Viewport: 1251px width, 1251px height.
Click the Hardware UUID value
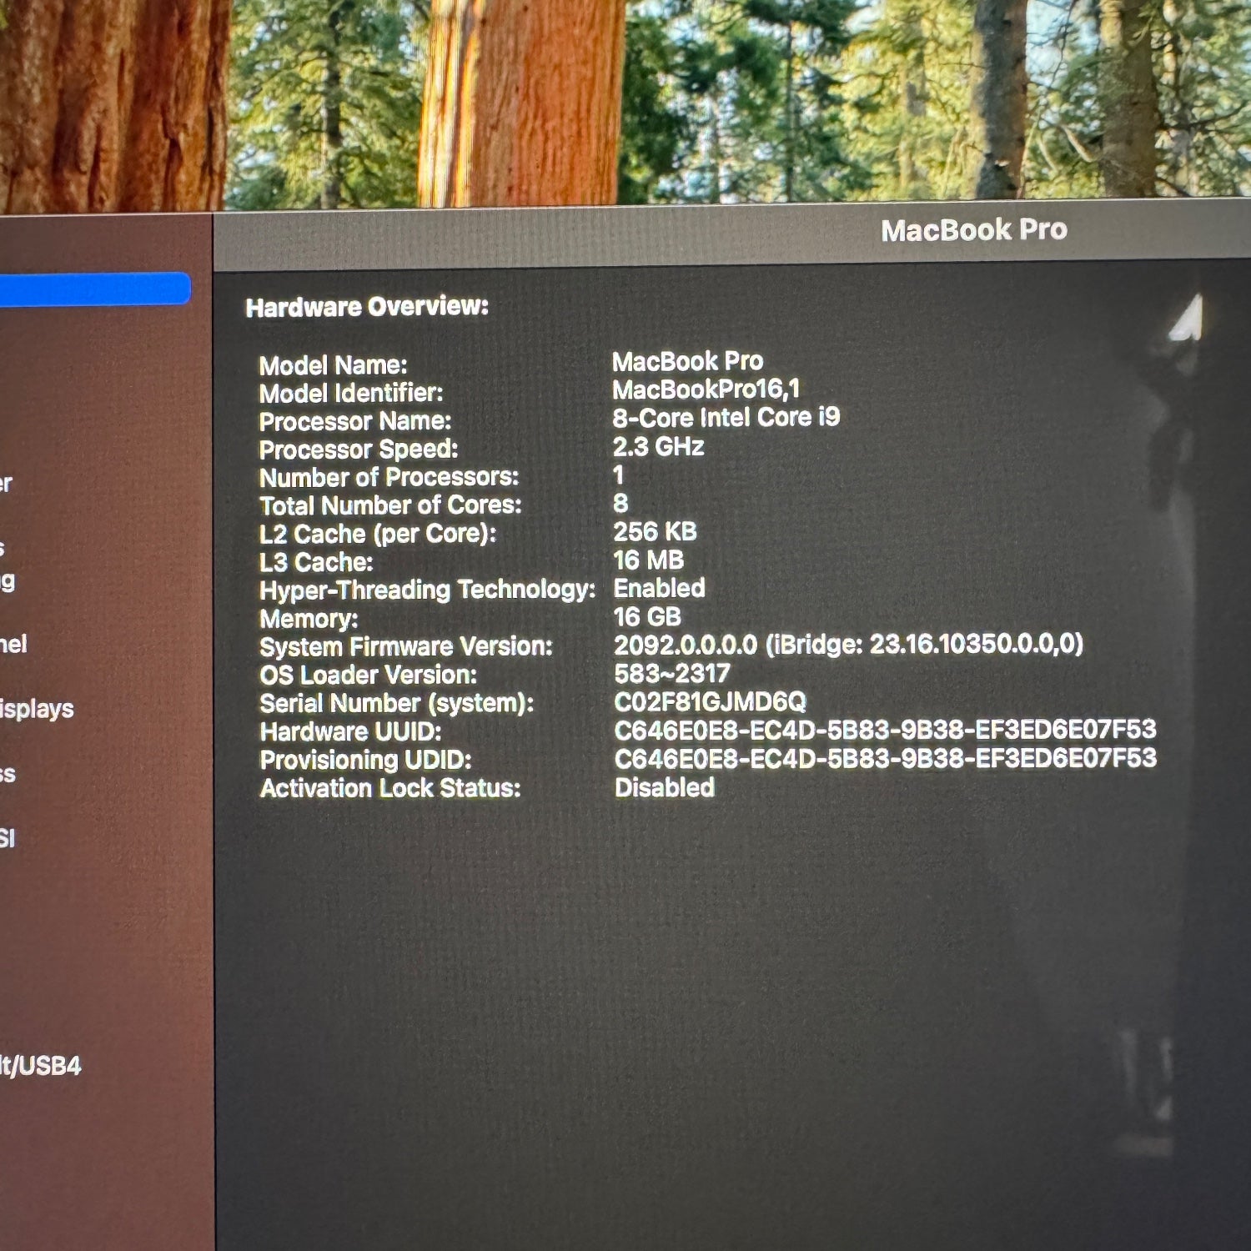coord(885,731)
